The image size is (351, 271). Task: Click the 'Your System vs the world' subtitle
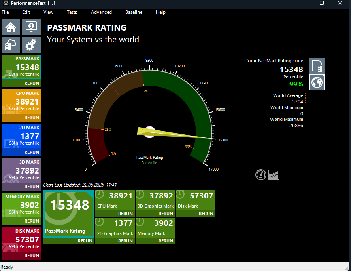93,40
